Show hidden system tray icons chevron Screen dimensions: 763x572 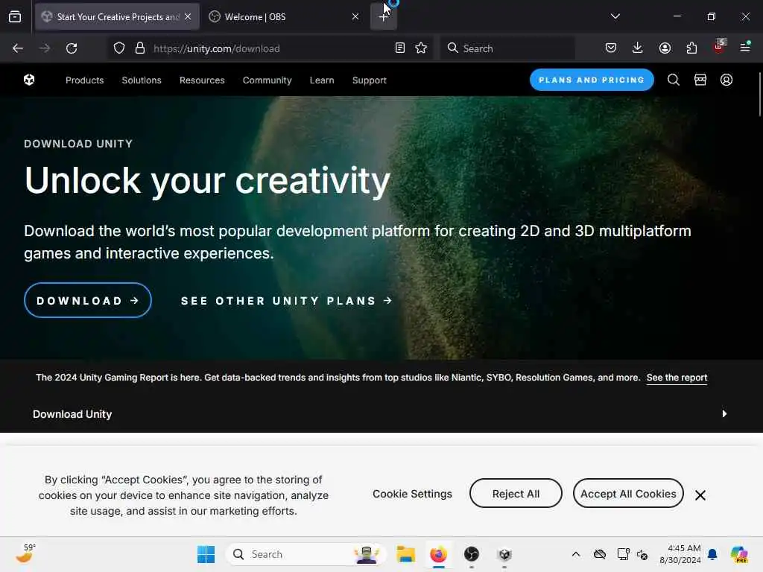[576, 554]
